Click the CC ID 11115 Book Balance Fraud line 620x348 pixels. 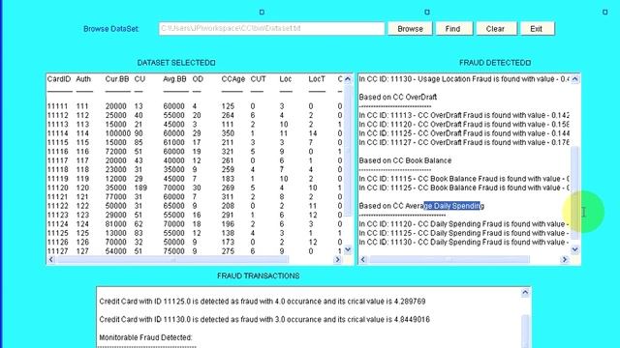click(464, 179)
